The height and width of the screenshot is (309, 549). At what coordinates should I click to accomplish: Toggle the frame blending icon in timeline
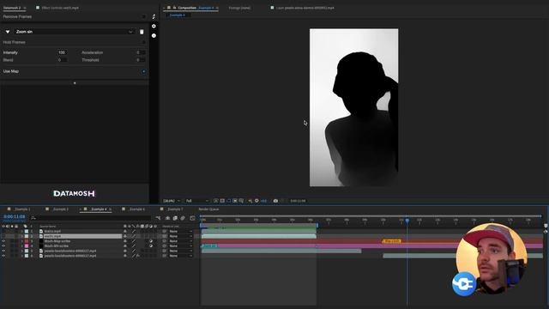click(x=175, y=218)
